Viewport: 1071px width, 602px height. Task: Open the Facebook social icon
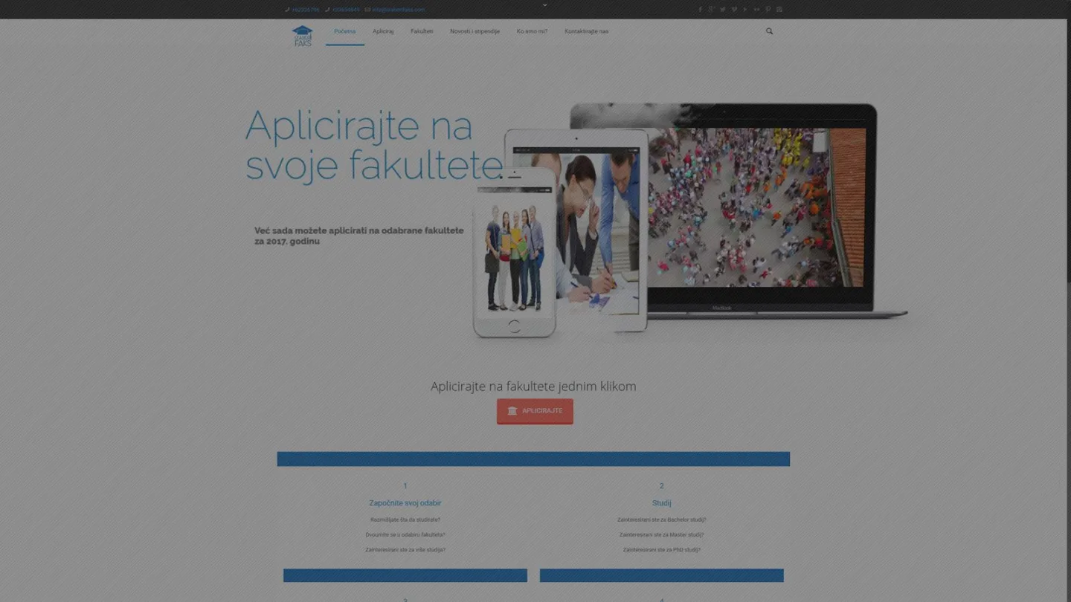700,10
